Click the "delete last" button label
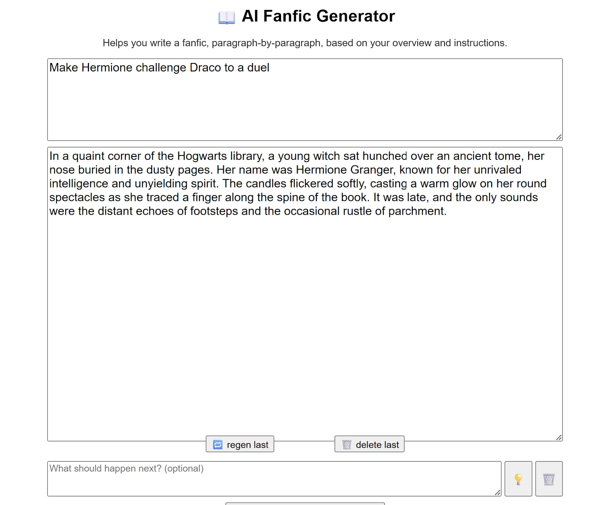Viewport: 611px width, 505px height. (377, 445)
